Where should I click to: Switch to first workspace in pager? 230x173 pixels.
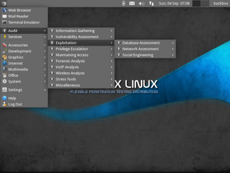point(197,3)
